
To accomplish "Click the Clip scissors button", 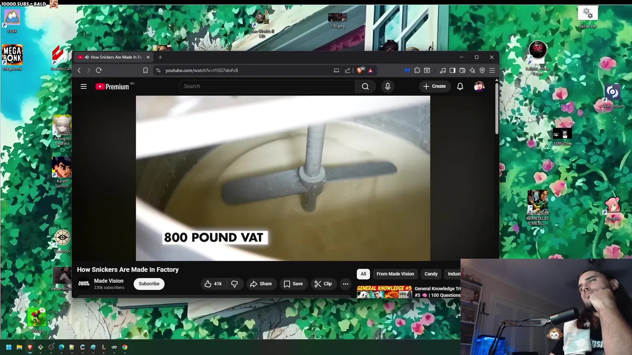I will pyautogui.click(x=323, y=284).
